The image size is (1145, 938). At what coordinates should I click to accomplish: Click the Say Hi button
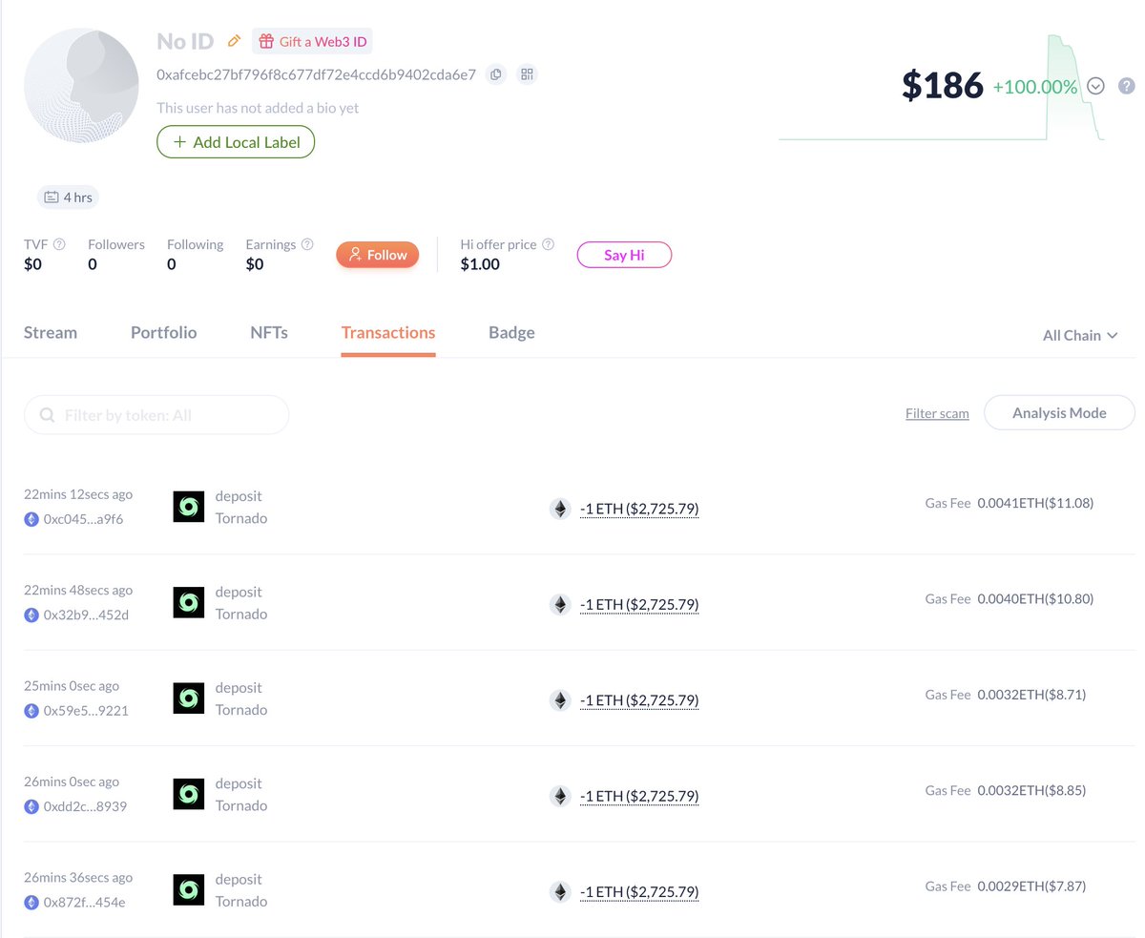tap(624, 255)
